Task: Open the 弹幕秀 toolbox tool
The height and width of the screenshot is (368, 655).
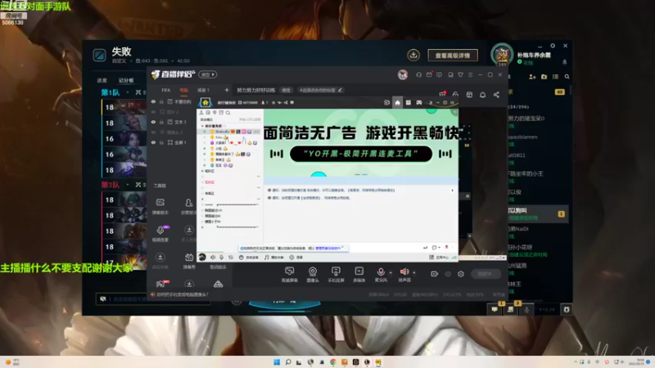Action: pos(189,261)
